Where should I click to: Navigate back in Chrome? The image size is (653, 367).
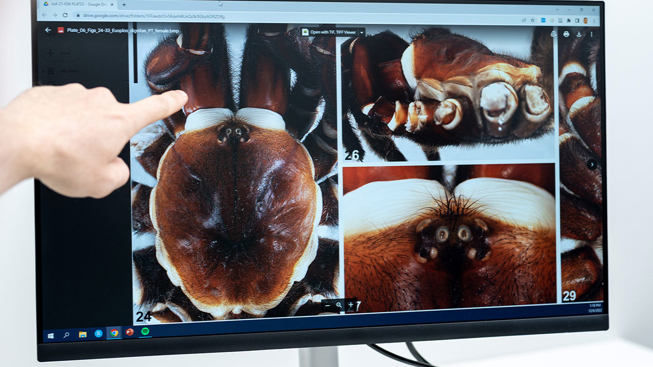tap(44, 15)
